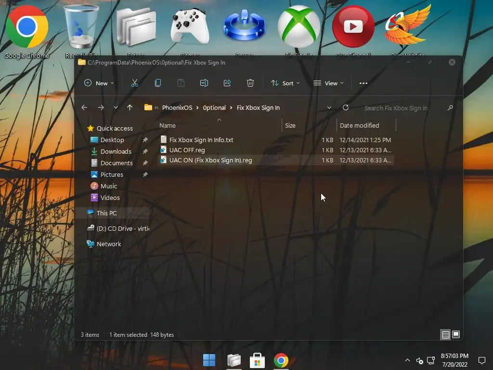The height and width of the screenshot is (370, 493).
Task: Open Documents in the navigation pane
Action: [x=117, y=163]
